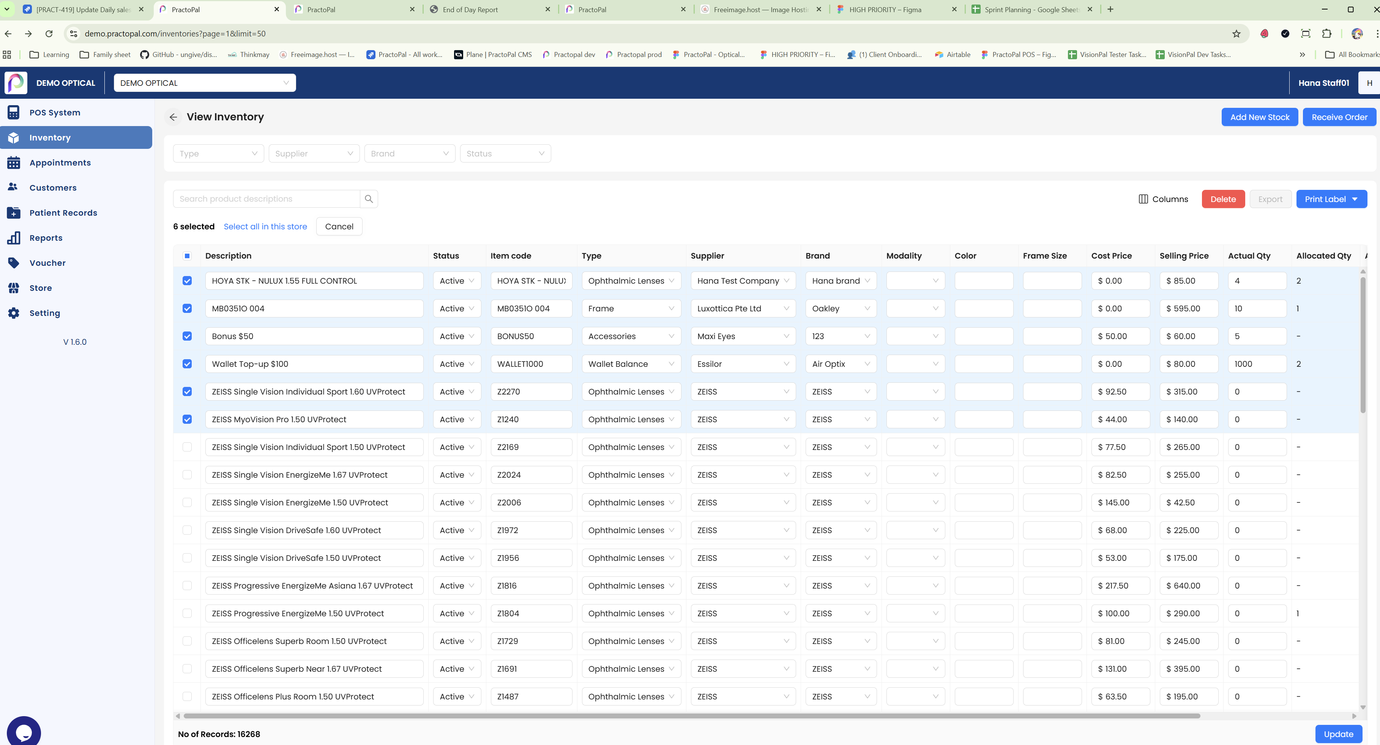Viewport: 1380px width, 745px height.
Task: Open Reports in the sidebar menu
Action: (46, 238)
